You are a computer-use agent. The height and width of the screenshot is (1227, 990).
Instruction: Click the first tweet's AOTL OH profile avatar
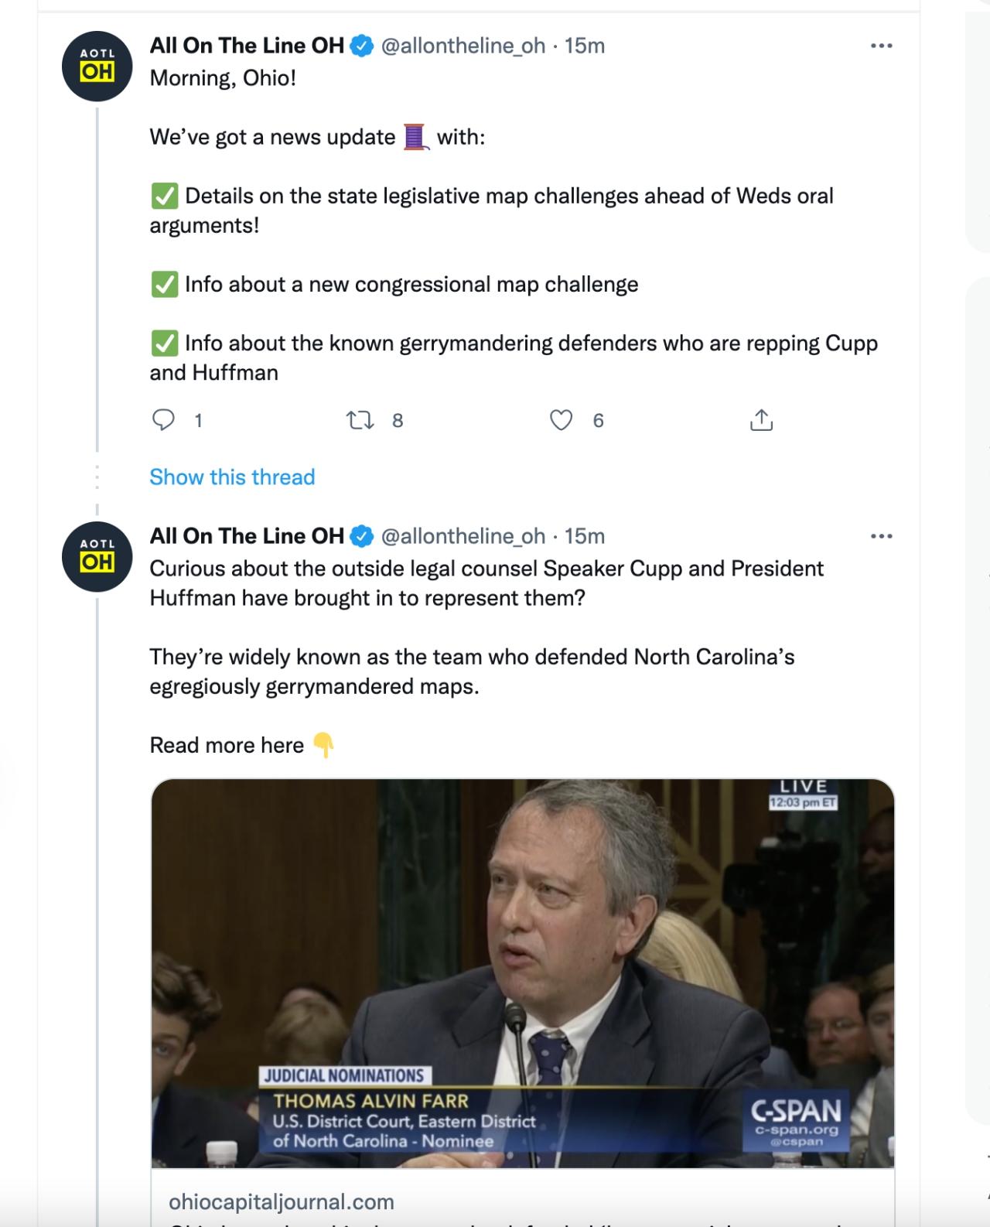click(97, 67)
